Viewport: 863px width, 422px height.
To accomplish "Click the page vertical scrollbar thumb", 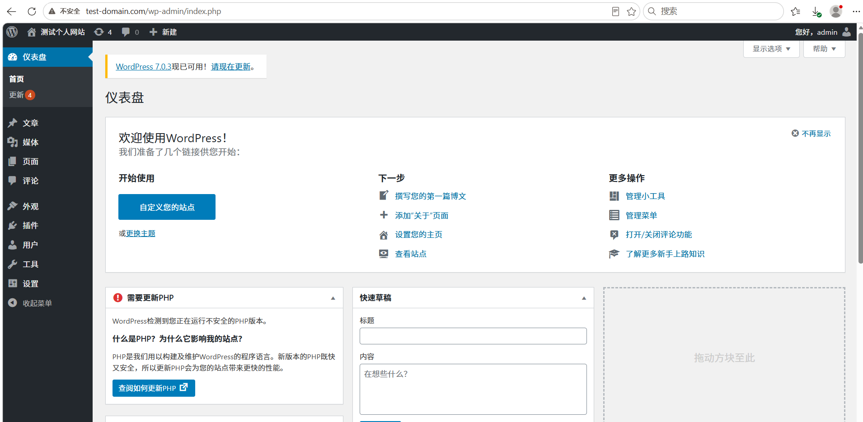I will pos(860,148).
